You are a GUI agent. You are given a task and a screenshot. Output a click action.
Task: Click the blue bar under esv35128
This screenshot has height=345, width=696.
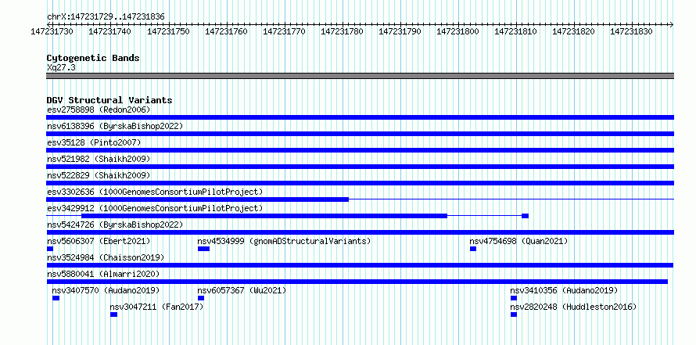(x=360, y=150)
